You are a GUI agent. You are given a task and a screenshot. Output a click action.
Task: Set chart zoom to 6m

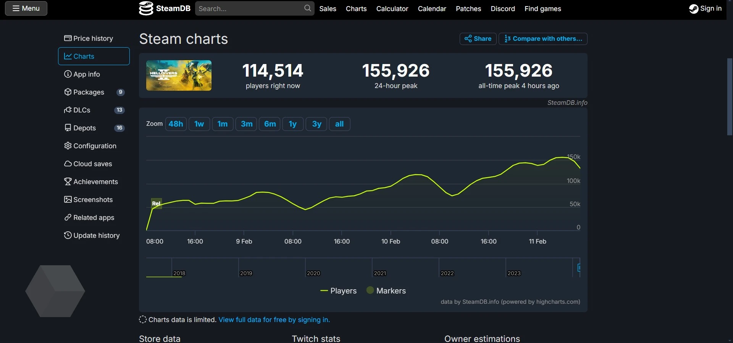pyautogui.click(x=270, y=124)
